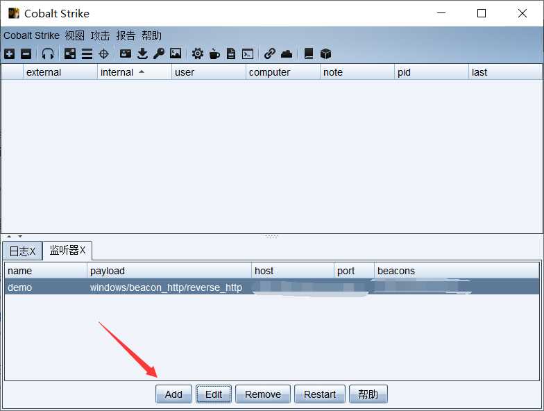The height and width of the screenshot is (411, 544).
Task: Sort listeners by name column
Action: [x=46, y=271]
